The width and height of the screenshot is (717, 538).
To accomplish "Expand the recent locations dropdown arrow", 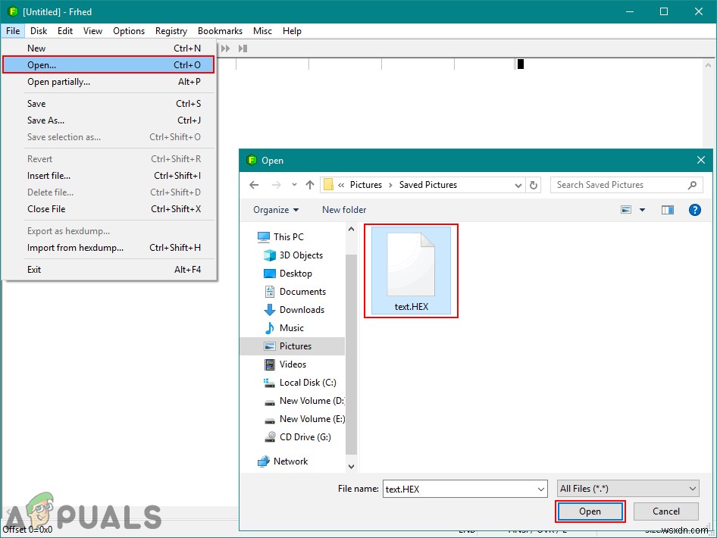I will coord(294,185).
